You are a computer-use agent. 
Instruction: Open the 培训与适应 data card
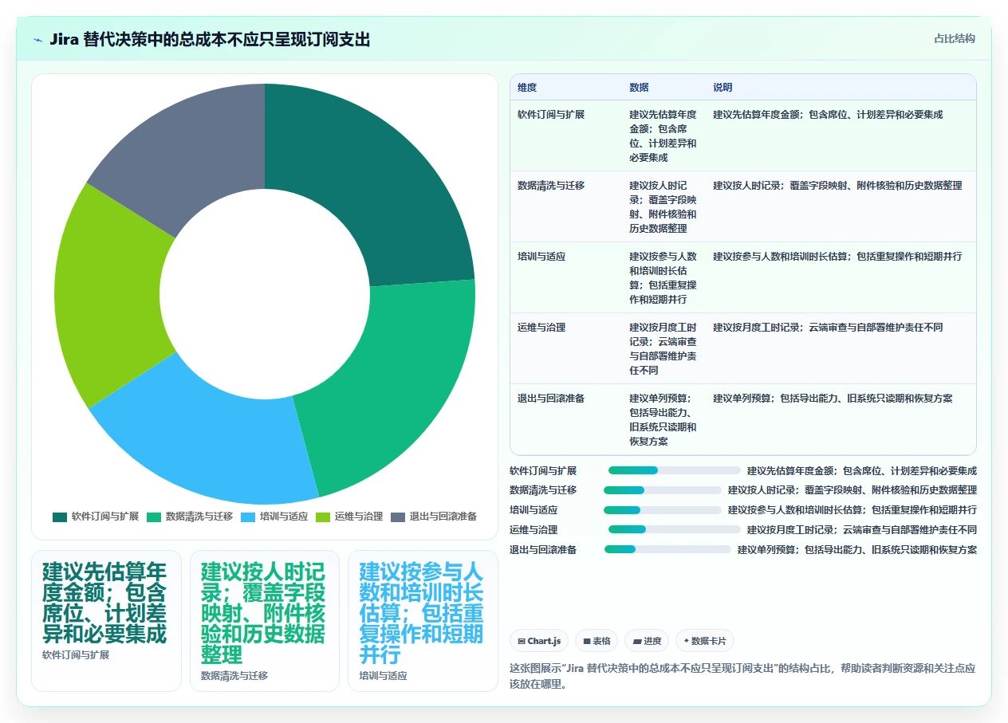(x=423, y=621)
